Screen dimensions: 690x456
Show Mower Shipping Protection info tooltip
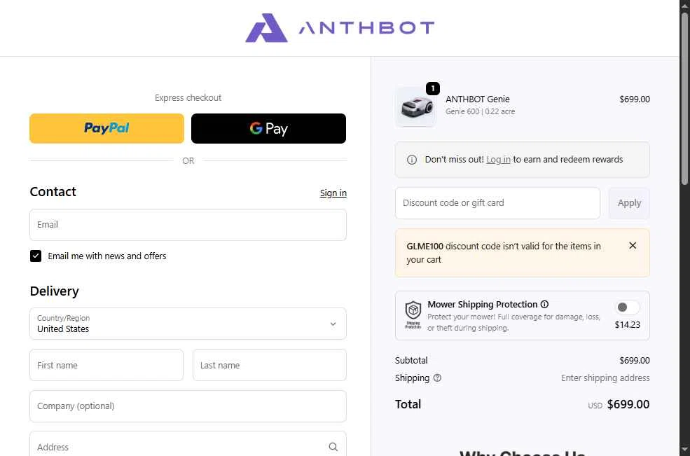tap(544, 304)
